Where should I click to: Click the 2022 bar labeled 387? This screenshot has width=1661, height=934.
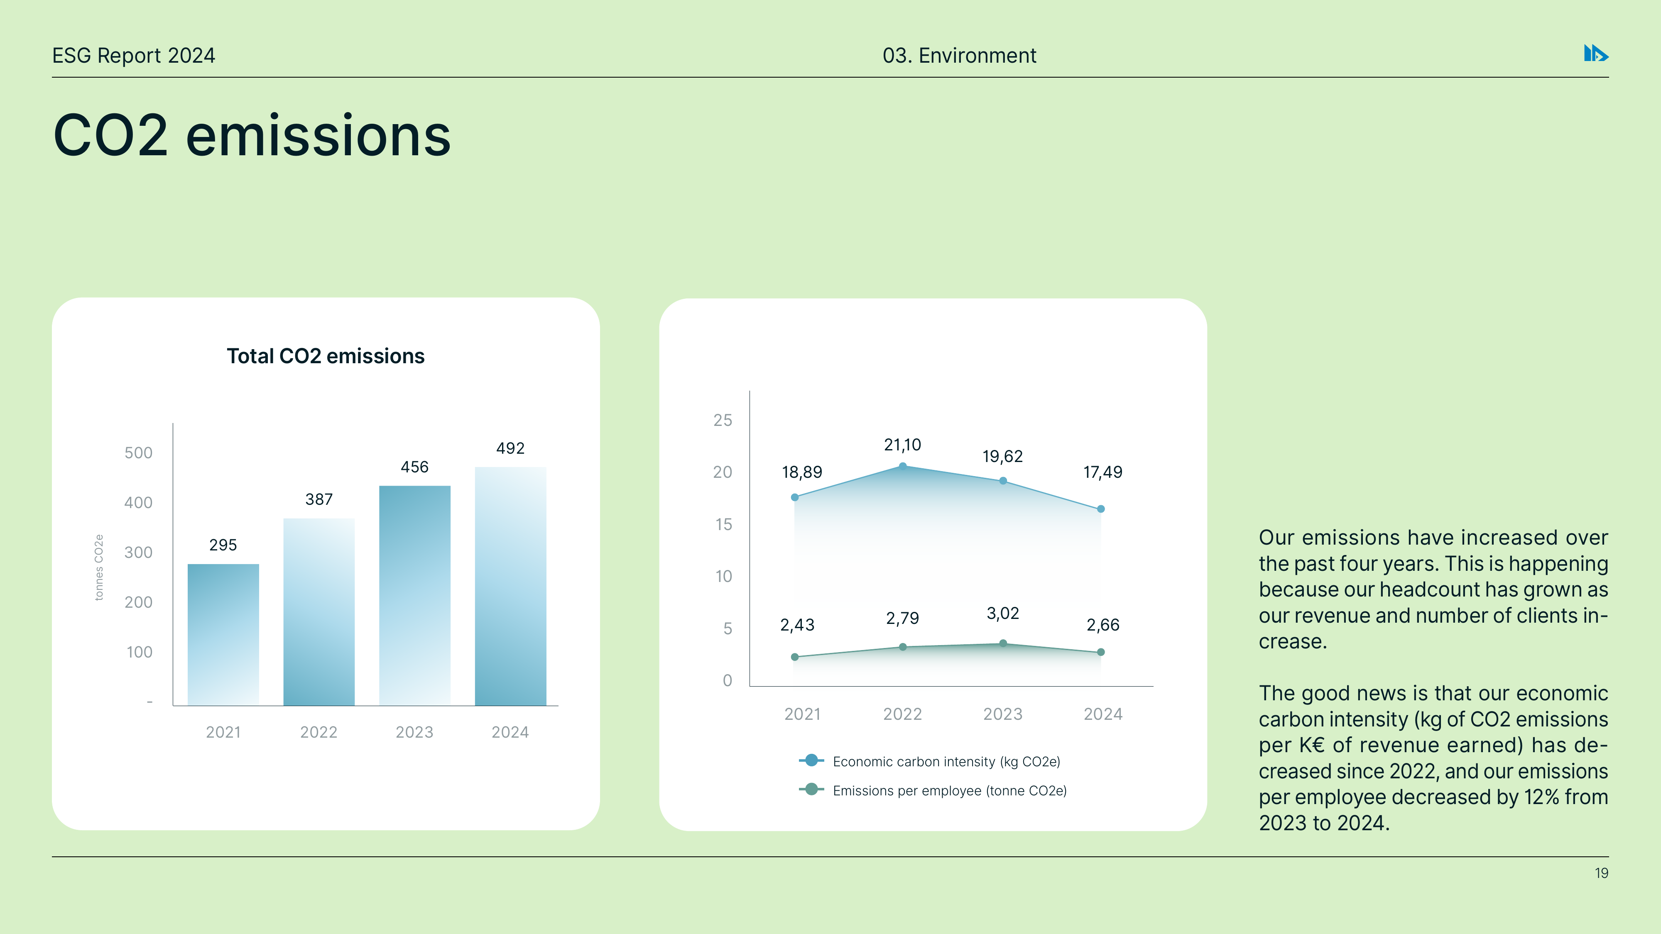tap(318, 612)
